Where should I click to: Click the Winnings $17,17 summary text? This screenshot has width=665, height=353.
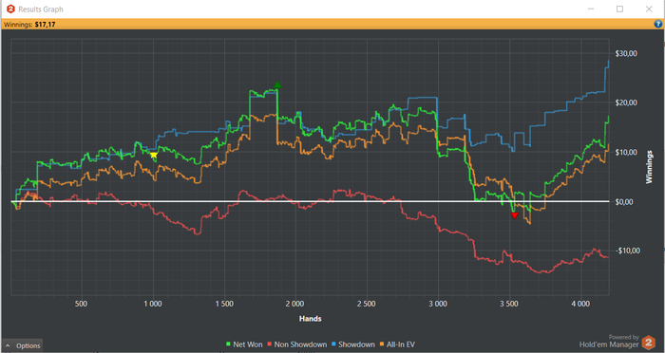coord(29,25)
